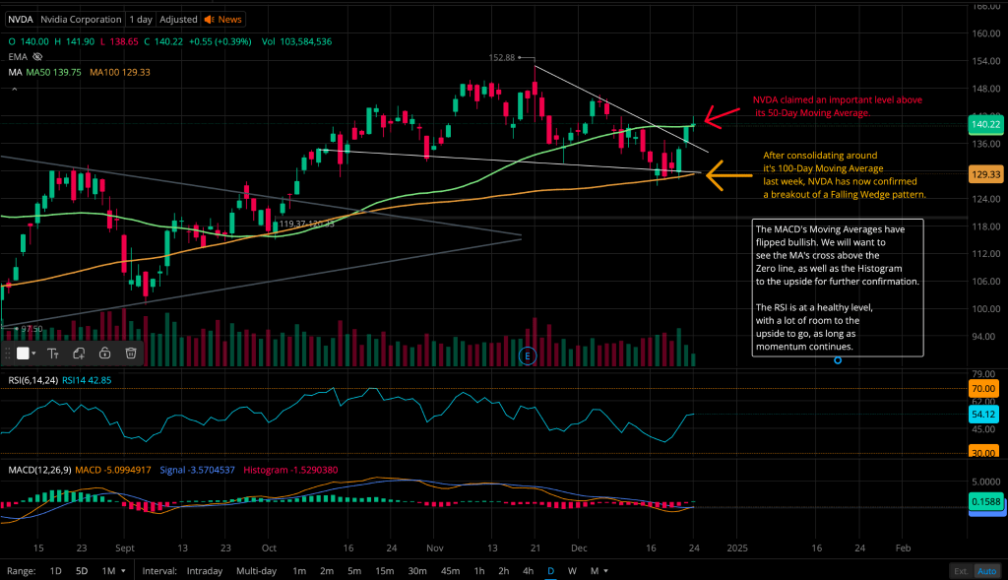
Task: Click the lock drawing icon
Action: [x=104, y=353]
